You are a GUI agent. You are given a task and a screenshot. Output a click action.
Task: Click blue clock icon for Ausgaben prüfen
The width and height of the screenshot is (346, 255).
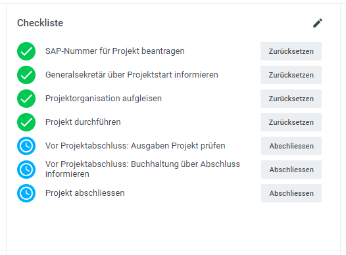[26, 146]
